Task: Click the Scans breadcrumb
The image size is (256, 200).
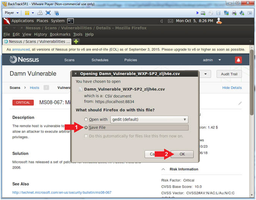Action: 15,88
